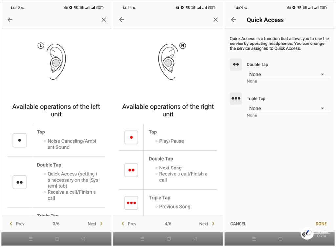The image size is (336, 247).
Task: Click the 'Noise Canceling/Ambient Sound' text
Action: 72,144
